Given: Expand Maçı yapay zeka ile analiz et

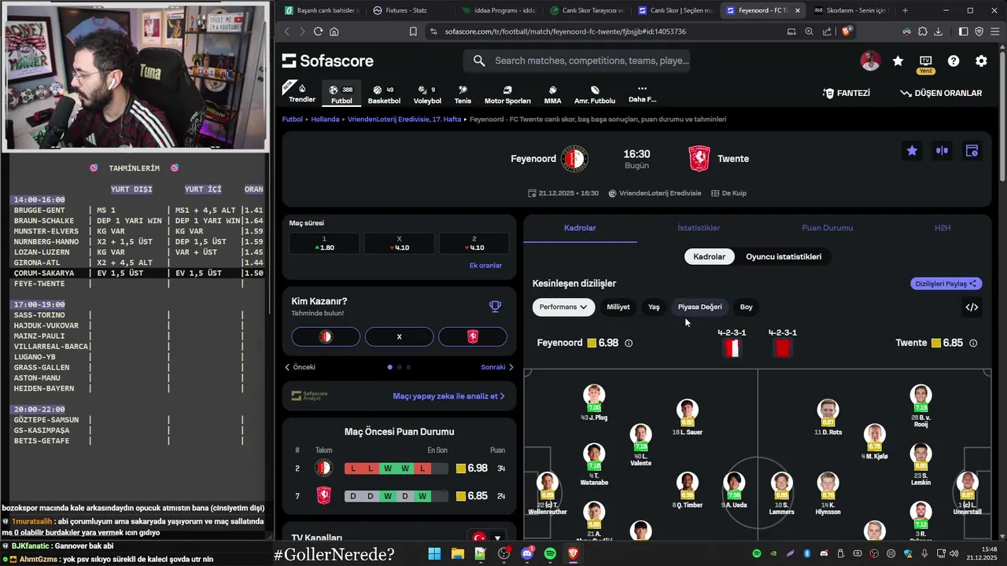Looking at the screenshot, I should pos(448,396).
